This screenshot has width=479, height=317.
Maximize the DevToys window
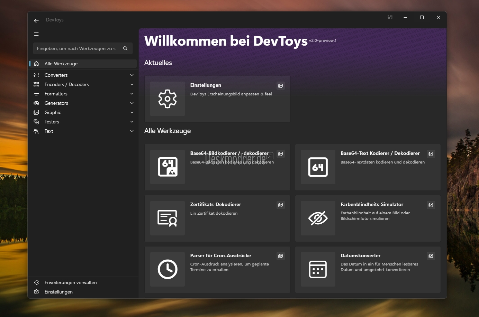point(422,17)
